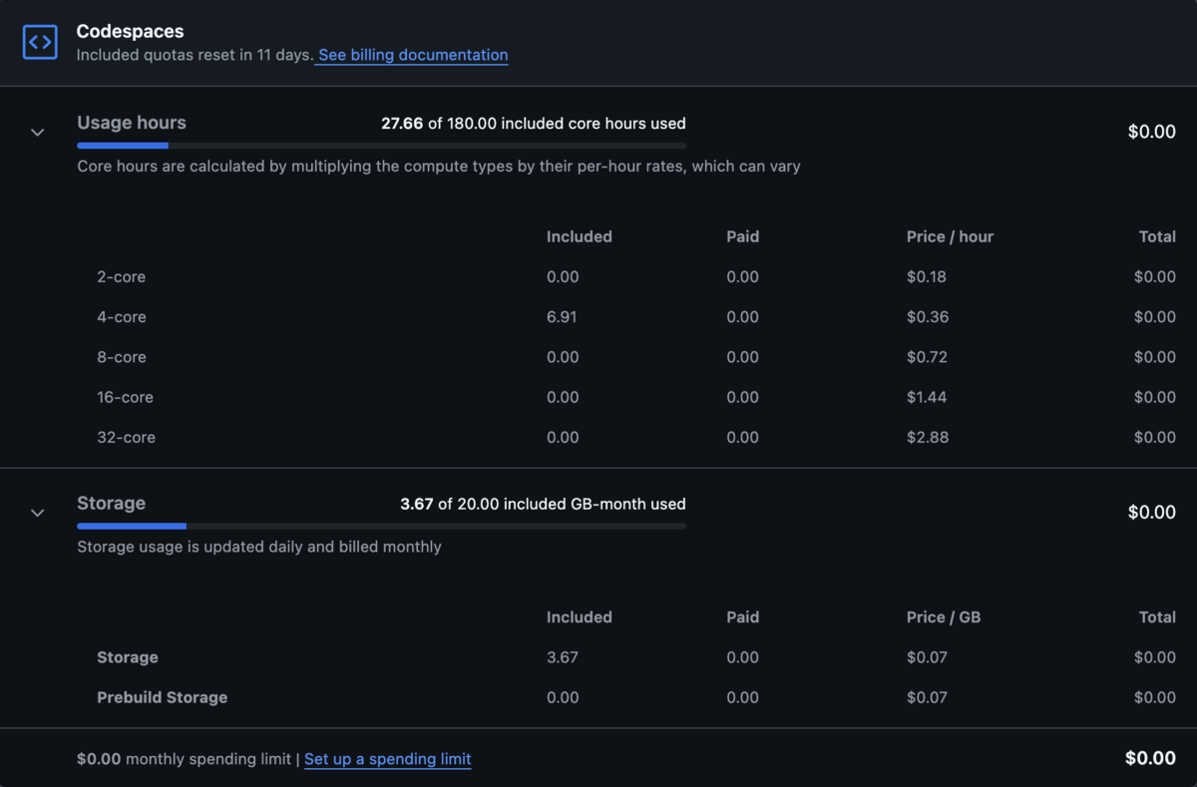
Task: Click the Usage hours heading
Action: [x=132, y=123]
